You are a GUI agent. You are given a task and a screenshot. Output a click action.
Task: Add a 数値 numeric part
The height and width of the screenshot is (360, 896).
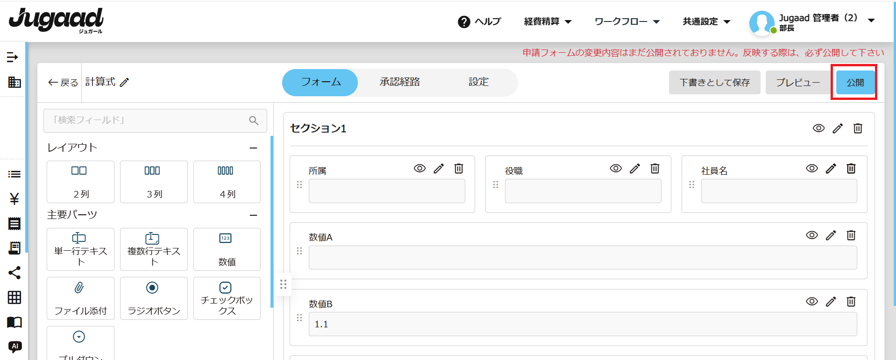click(x=227, y=249)
